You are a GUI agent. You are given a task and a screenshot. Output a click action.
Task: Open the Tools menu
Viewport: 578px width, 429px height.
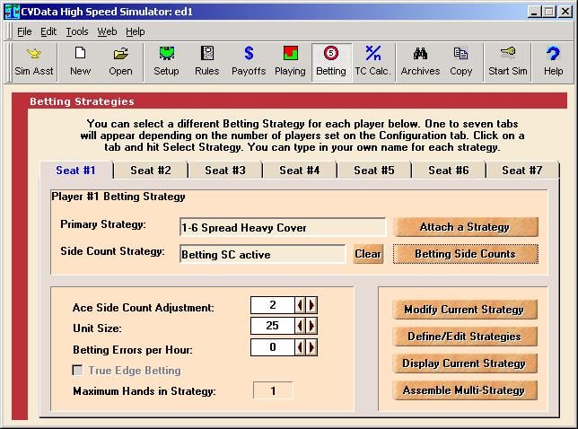click(x=77, y=31)
